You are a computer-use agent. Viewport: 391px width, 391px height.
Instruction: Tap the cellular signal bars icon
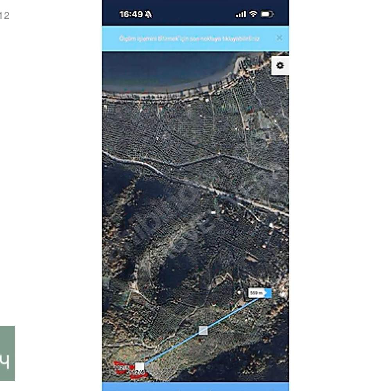pos(240,14)
